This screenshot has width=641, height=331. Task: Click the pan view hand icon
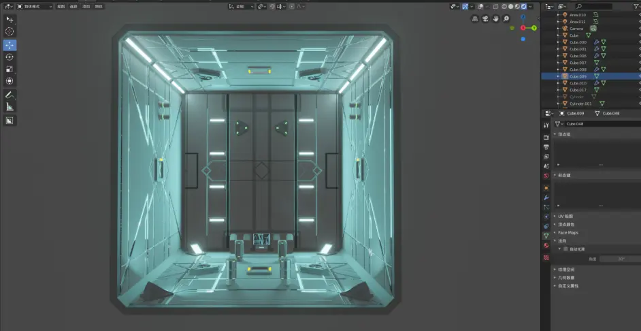pyautogui.click(x=496, y=19)
